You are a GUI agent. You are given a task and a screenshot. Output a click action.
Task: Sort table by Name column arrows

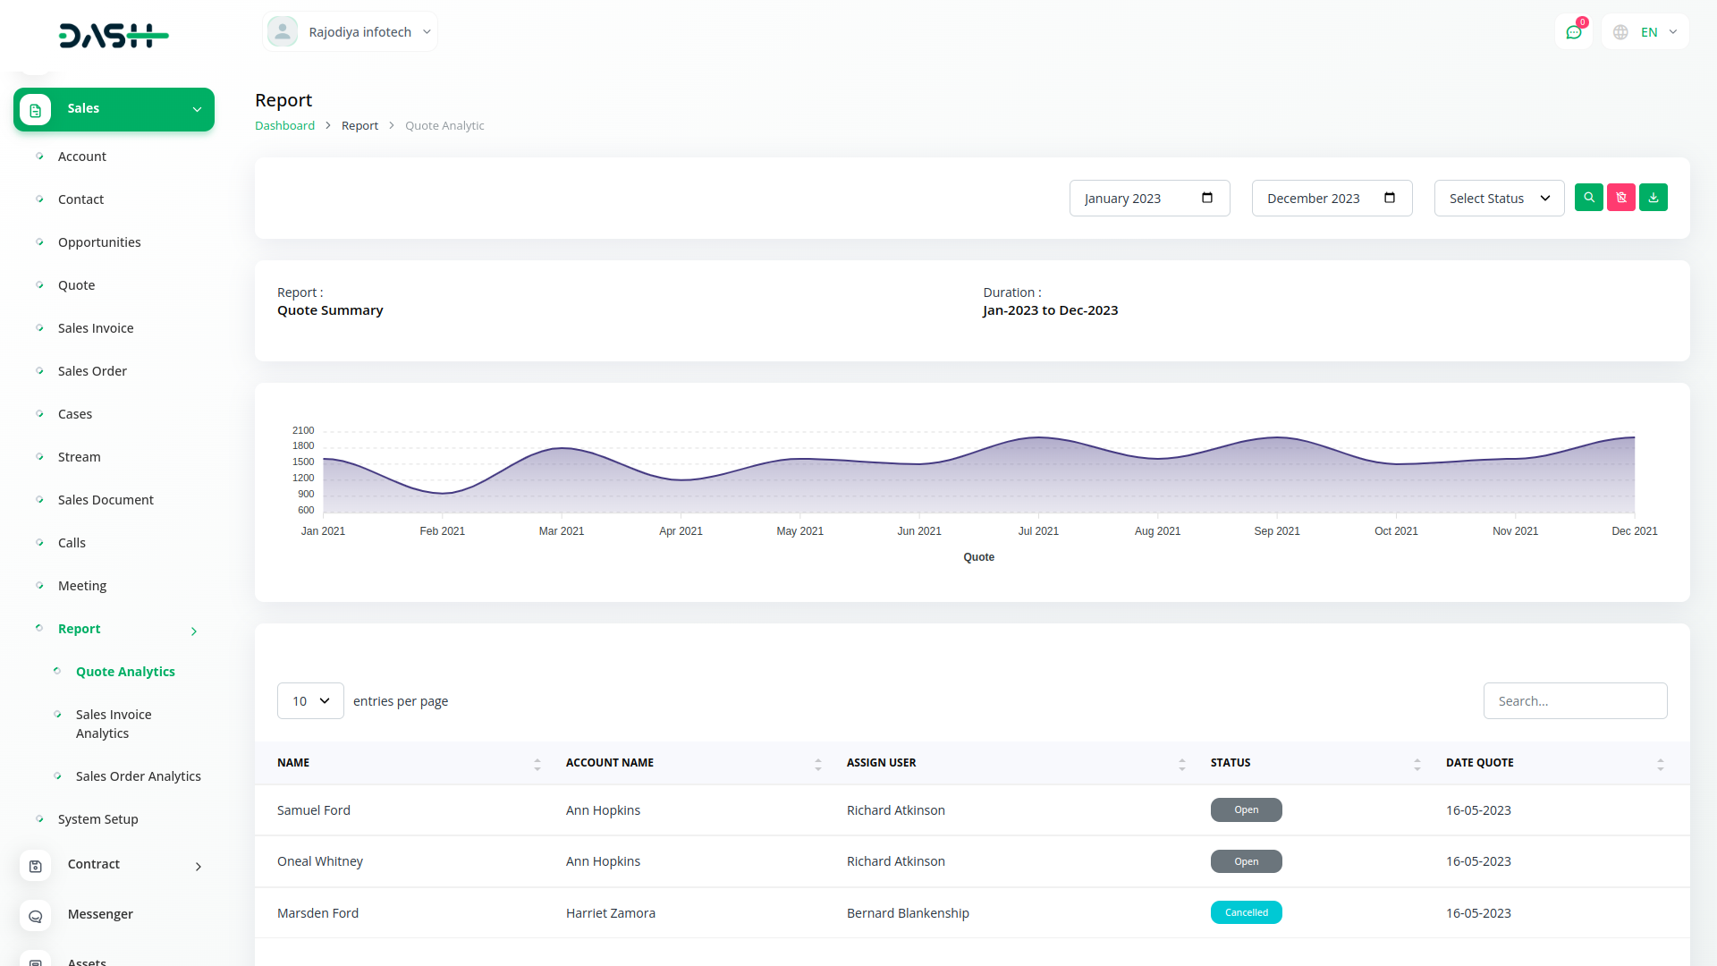(537, 764)
